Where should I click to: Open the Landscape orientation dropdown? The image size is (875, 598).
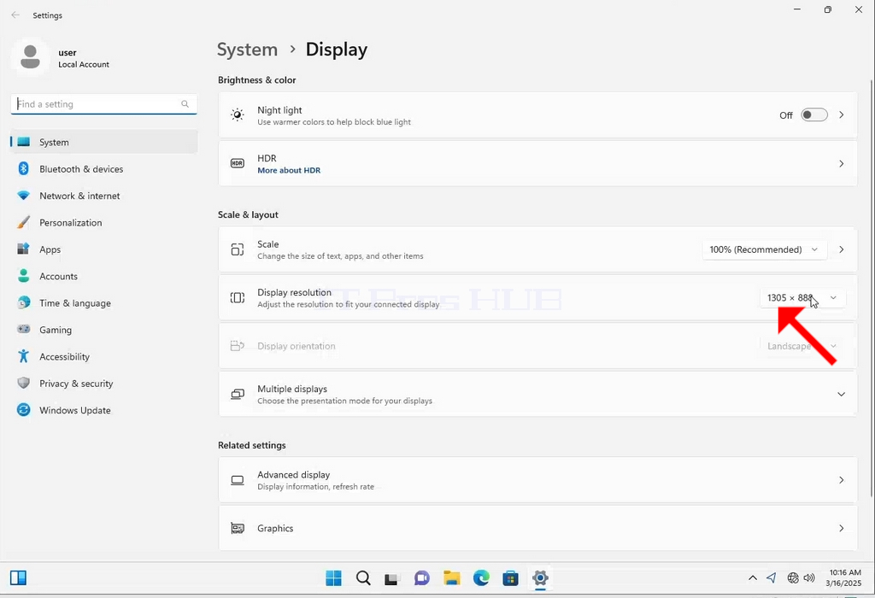coord(802,346)
